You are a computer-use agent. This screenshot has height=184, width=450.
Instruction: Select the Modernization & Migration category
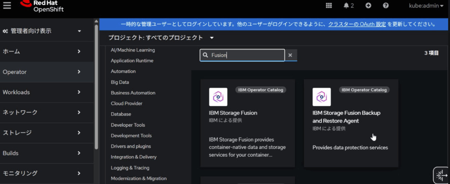point(138,179)
